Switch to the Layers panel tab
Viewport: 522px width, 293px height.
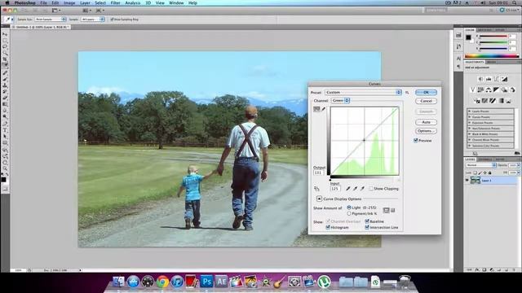[470, 160]
